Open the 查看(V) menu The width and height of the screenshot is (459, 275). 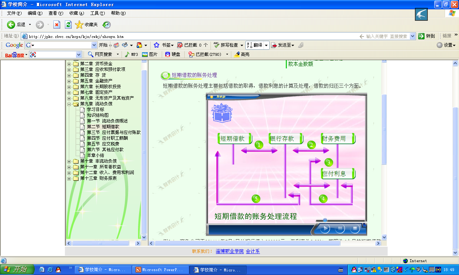click(x=56, y=13)
